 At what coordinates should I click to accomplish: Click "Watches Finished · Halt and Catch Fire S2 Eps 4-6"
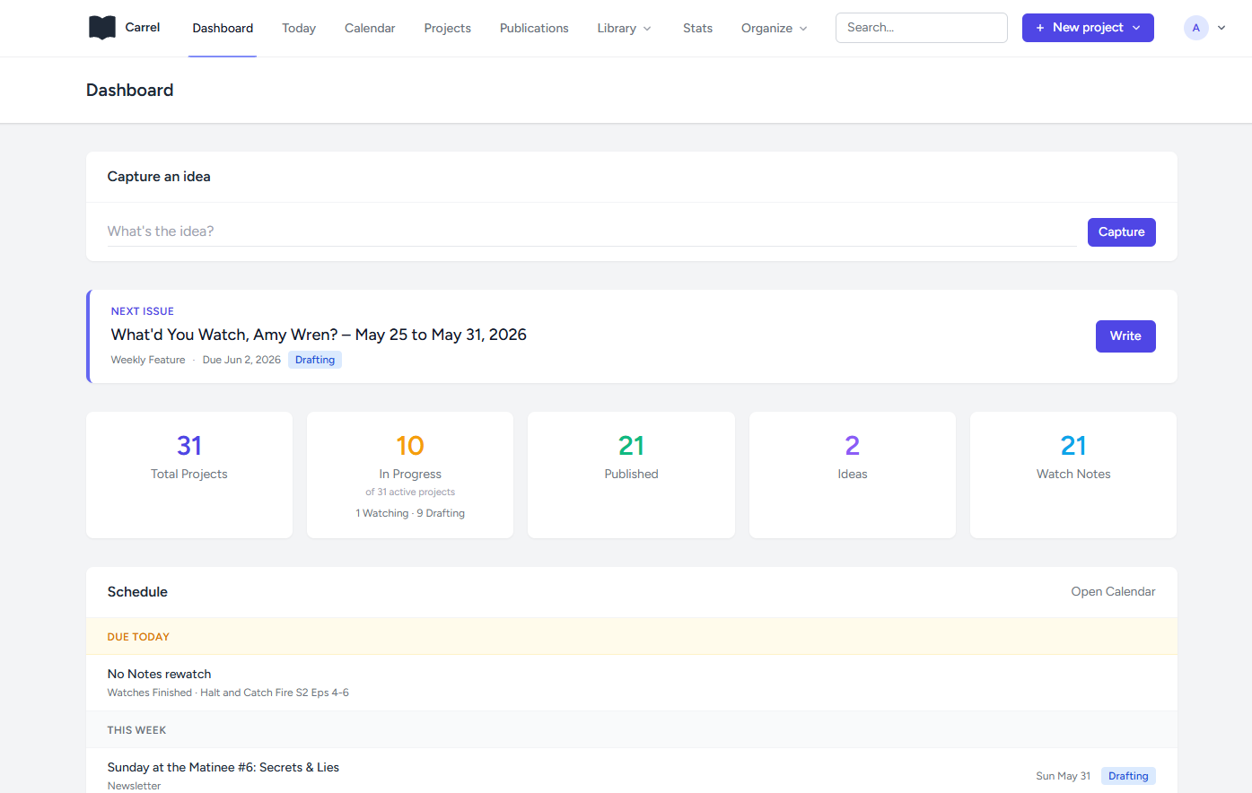pyautogui.click(x=228, y=693)
